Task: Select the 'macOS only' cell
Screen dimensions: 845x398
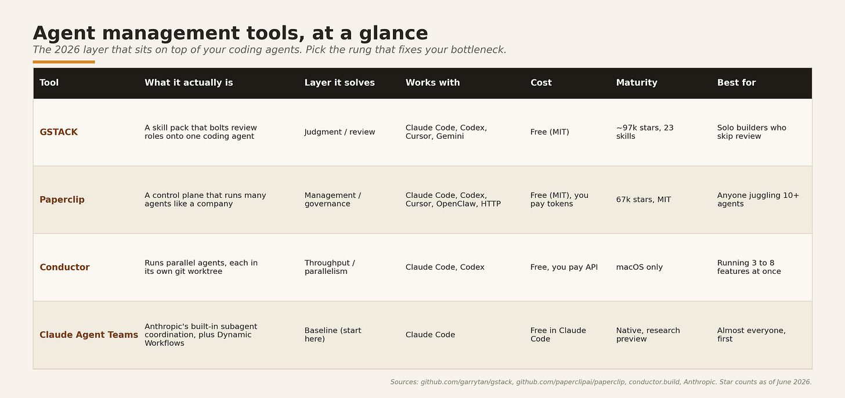Action: (640, 267)
